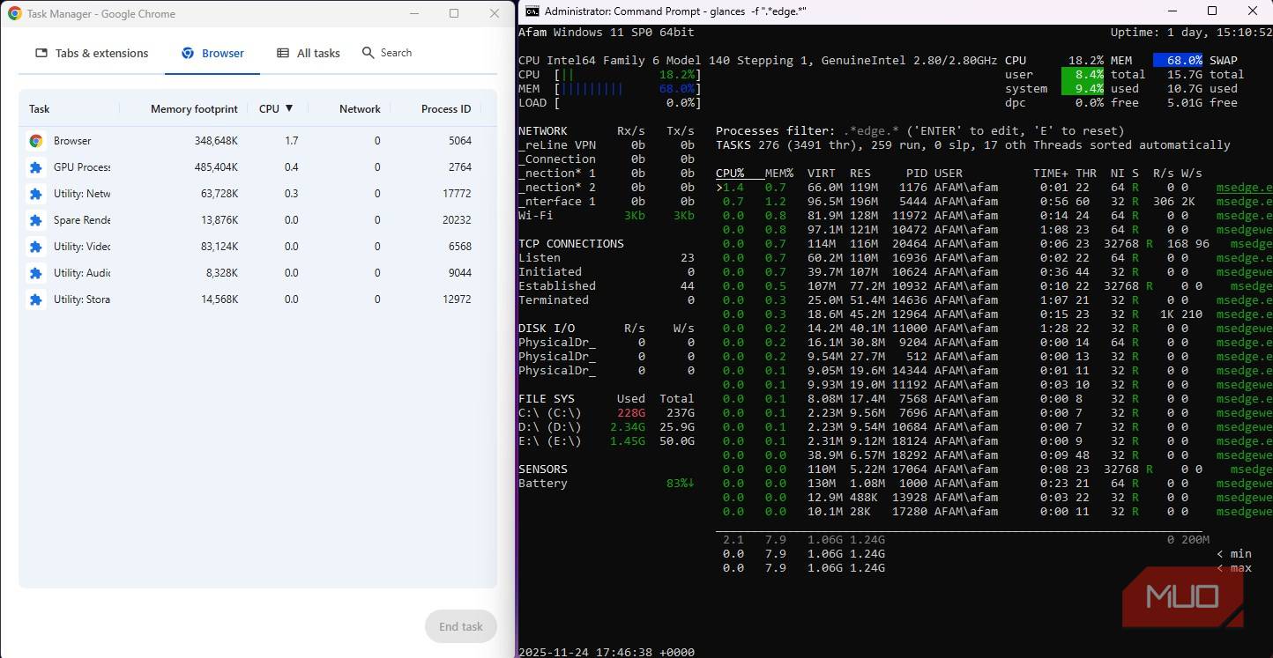Sort processes by Memory footprint column

point(194,108)
